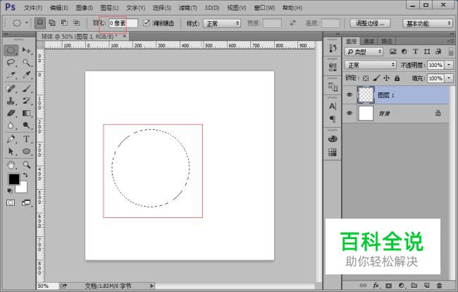Switch to the Paths panel tab
The image size is (458, 292).
pyautogui.click(x=386, y=41)
